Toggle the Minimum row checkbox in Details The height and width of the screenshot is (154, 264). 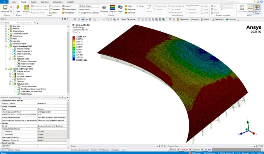[3, 132]
